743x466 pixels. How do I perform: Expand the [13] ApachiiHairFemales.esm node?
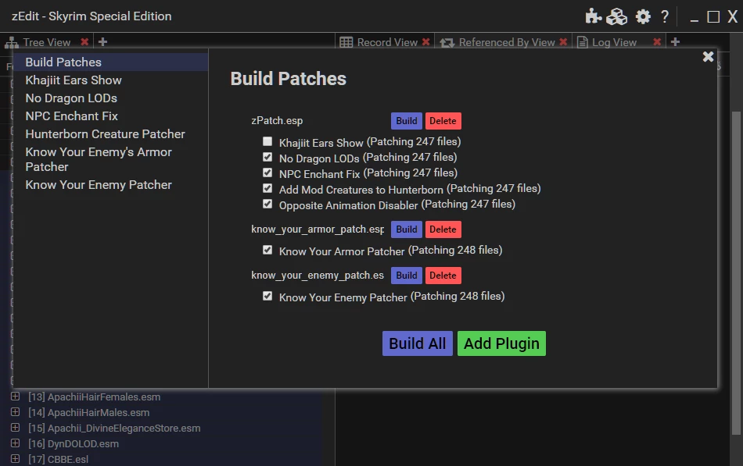click(15, 397)
